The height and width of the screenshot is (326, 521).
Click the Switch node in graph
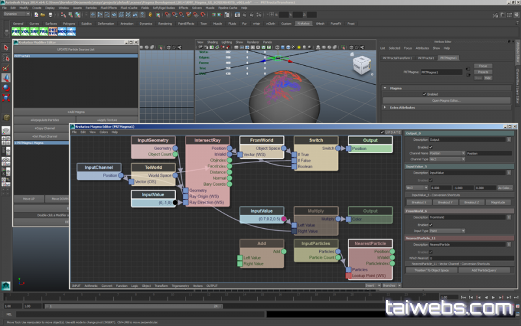(x=315, y=140)
